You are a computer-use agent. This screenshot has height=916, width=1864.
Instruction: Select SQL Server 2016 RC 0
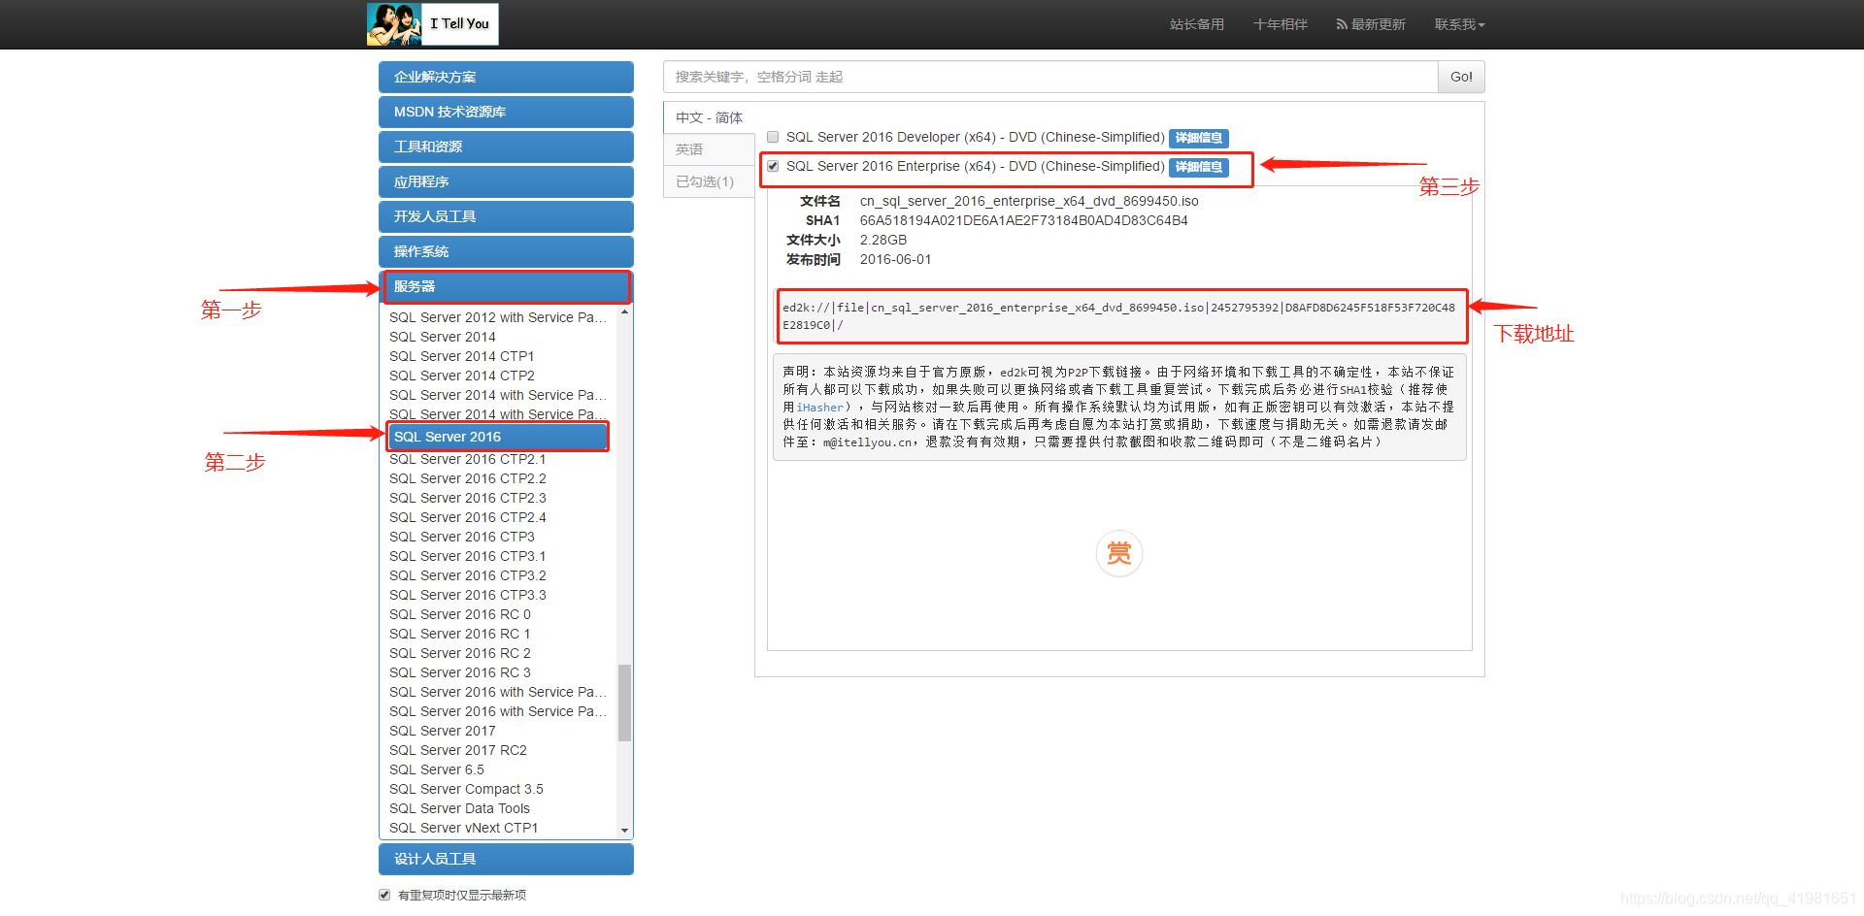point(460,614)
